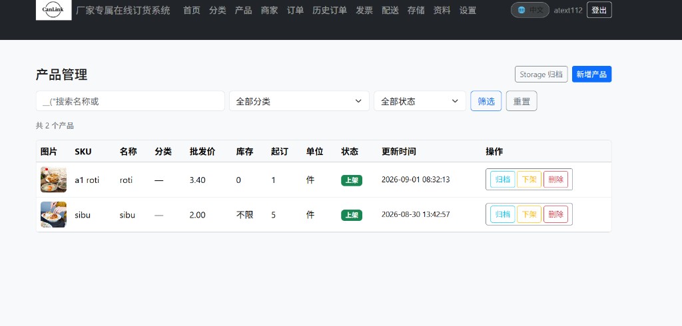Viewport: 682px width, 326px height.
Task: Open 发票 in navigation
Action: pyautogui.click(x=364, y=11)
